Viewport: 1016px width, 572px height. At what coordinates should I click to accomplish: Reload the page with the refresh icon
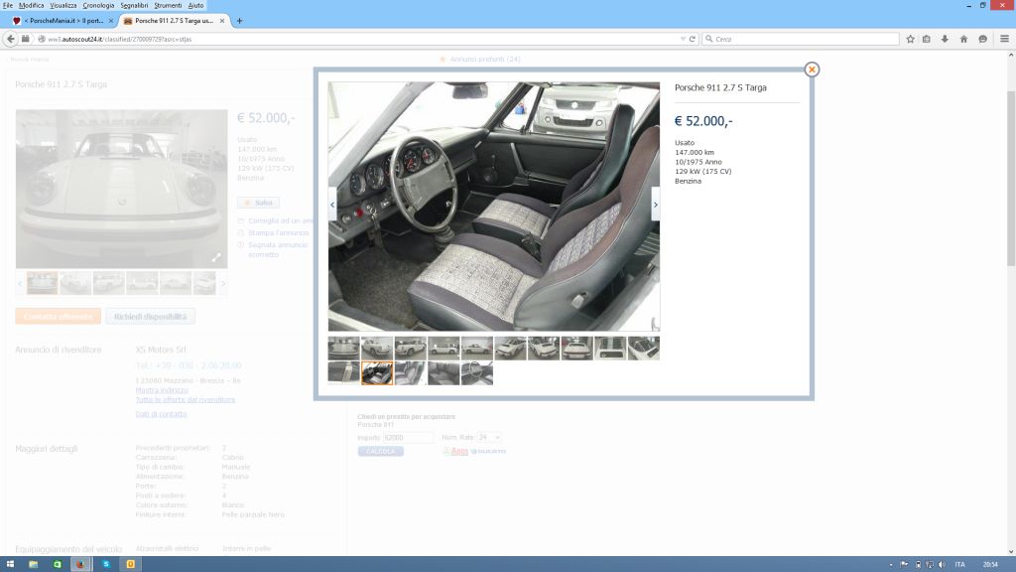692,39
